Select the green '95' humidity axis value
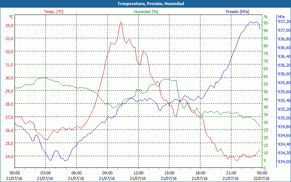Viewport: 291px width, 182px height. click(266, 23)
